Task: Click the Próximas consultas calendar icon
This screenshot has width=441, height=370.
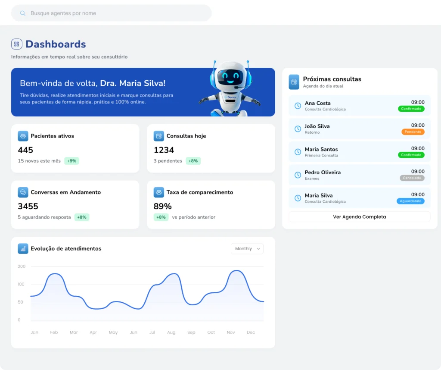Action: click(294, 82)
